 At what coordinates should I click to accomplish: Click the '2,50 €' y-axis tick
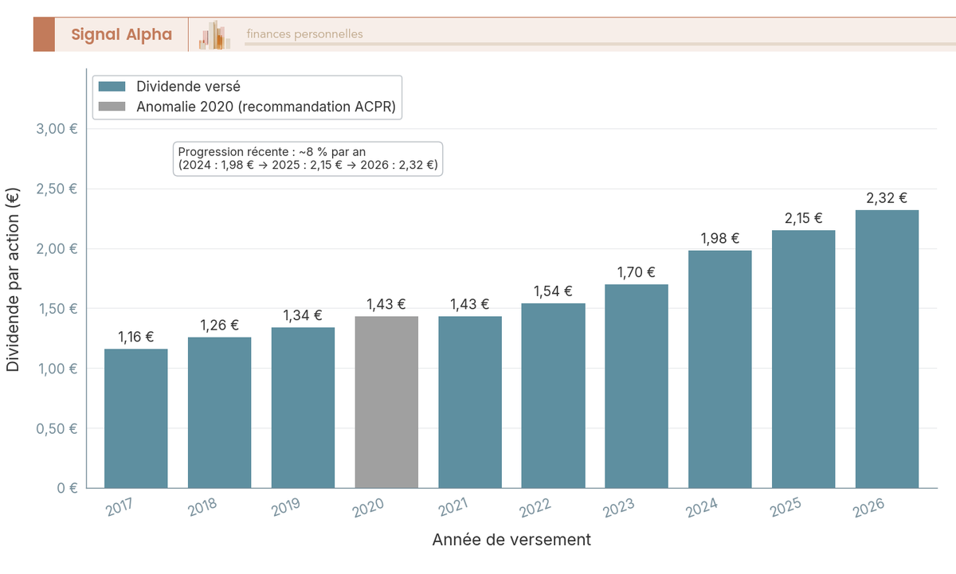[57, 189]
